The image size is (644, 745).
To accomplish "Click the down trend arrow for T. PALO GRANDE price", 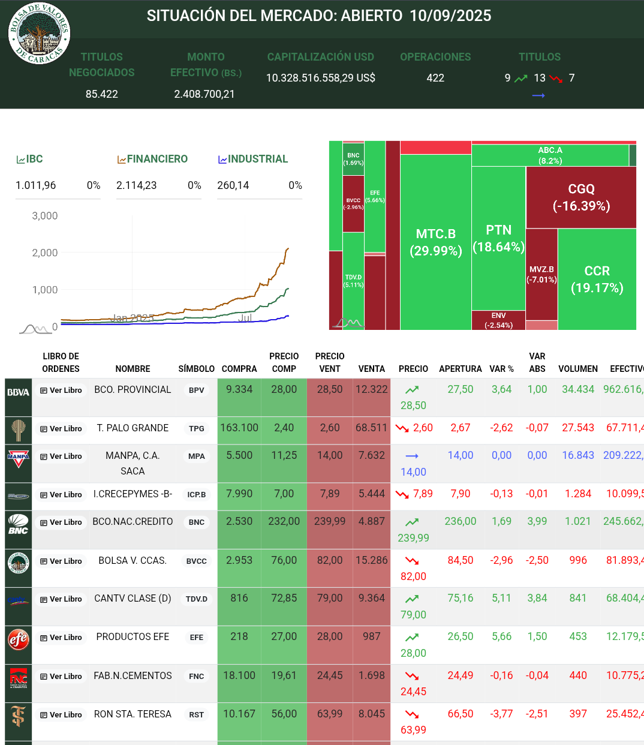I will coord(402,428).
